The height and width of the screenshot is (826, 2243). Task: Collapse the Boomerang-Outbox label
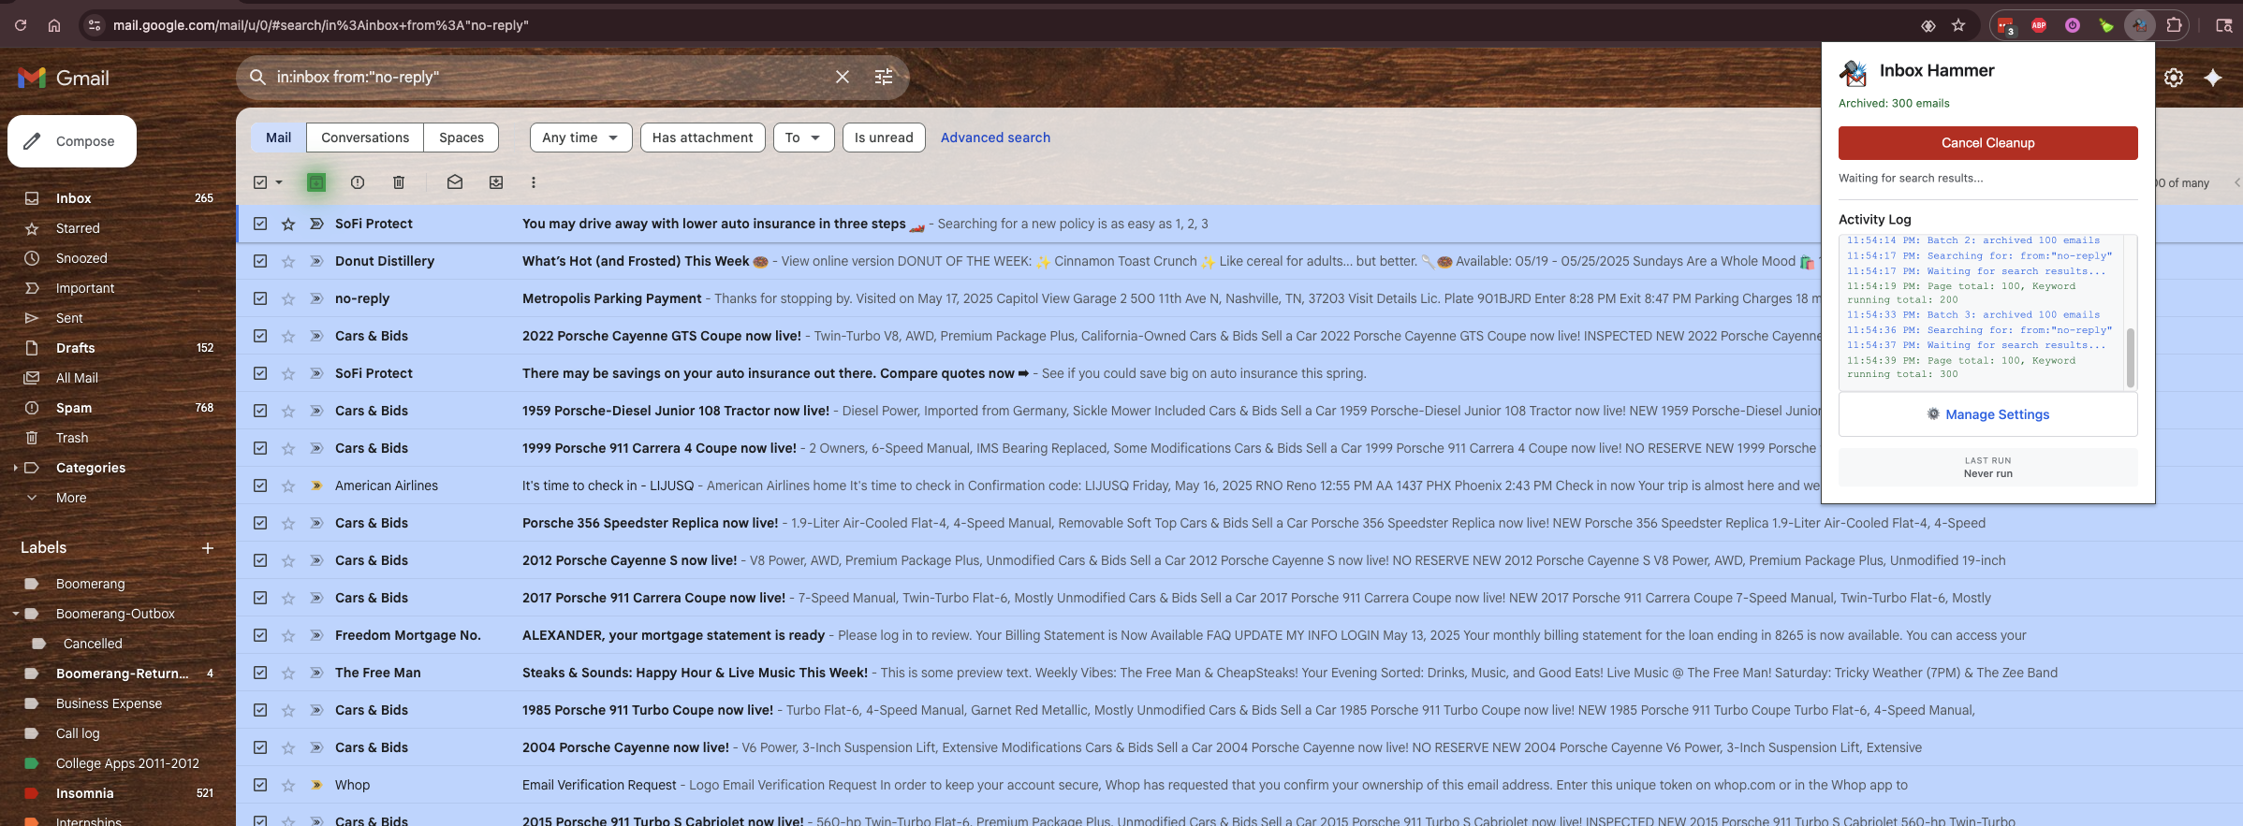(x=15, y=614)
